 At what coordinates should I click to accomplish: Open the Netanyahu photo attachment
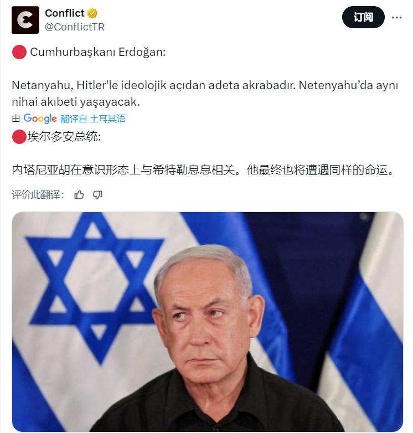[x=208, y=322]
